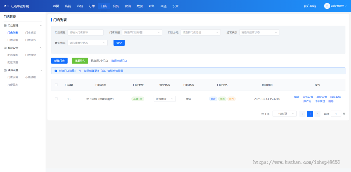Click the 清空 button

point(119,43)
